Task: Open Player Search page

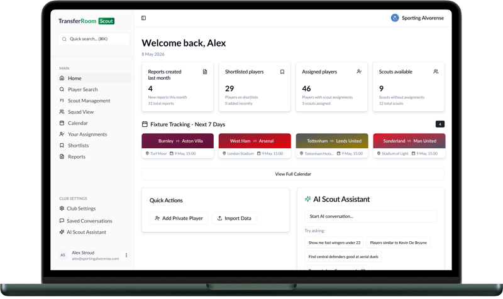Action: 94,89
